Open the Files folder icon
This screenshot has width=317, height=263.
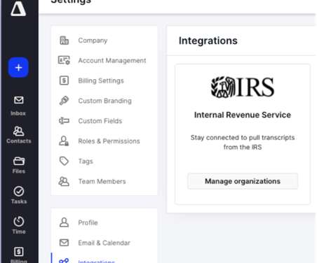(x=19, y=161)
